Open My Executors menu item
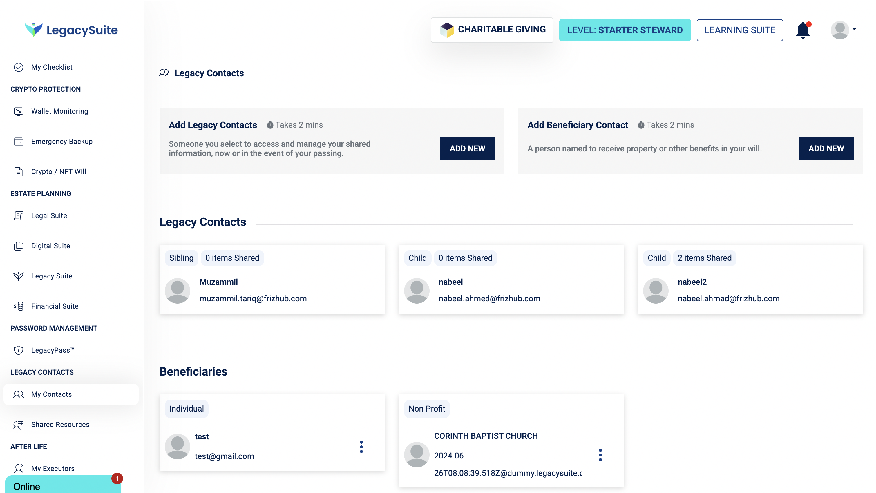Viewport: 876px width, 493px height. pyautogui.click(x=53, y=469)
